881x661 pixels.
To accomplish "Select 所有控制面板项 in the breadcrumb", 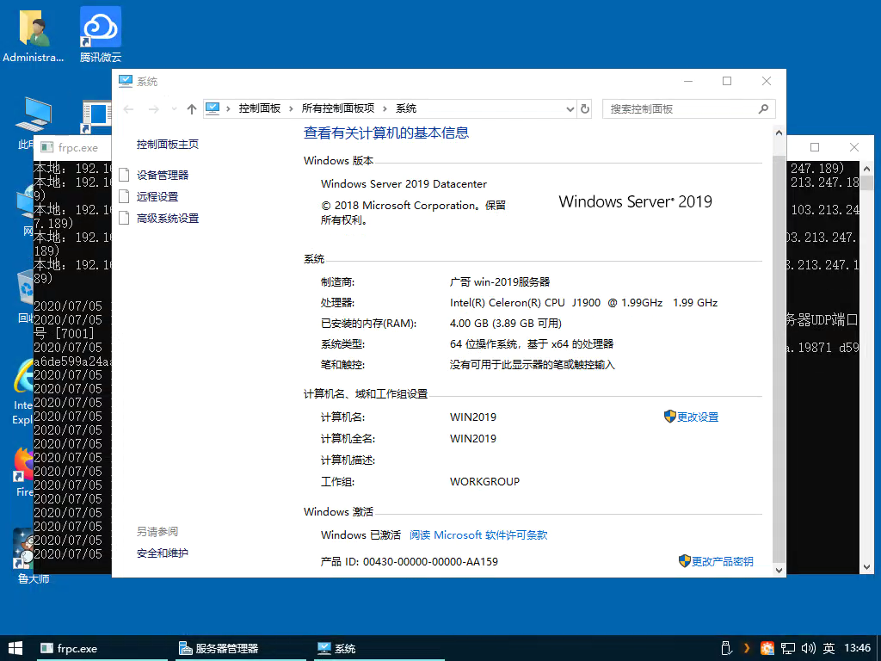I will 337,108.
